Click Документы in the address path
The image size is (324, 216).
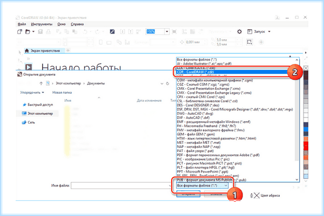[x=96, y=83]
